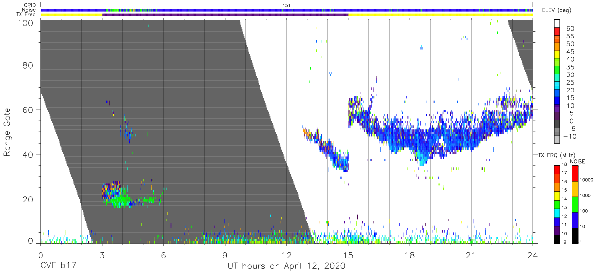Click time axis tick label 3

tap(102, 255)
